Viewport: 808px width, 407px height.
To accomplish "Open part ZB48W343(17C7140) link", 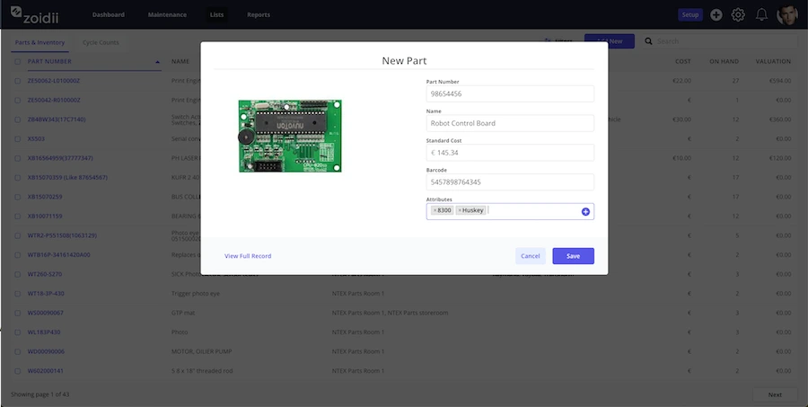I will tap(57, 119).
